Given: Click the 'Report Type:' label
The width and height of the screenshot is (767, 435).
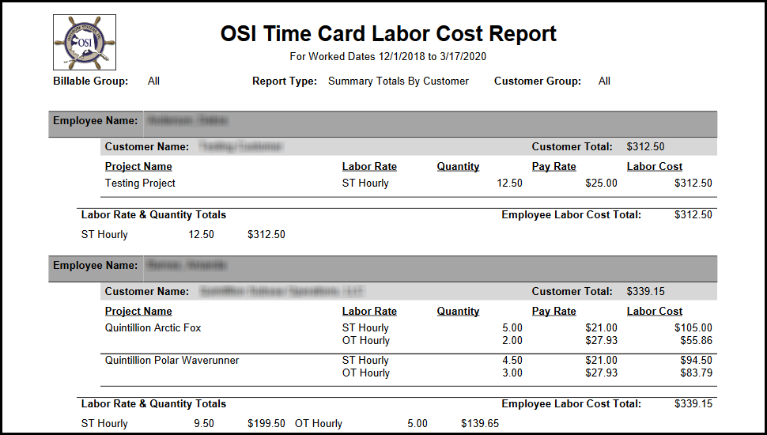Looking at the screenshot, I should pyautogui.click(x=285, y=81).
